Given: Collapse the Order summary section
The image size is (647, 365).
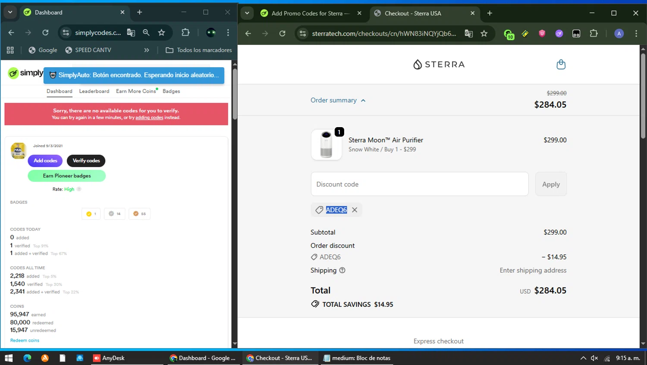Looking at the screenshot, I should (x=338, y=100).
